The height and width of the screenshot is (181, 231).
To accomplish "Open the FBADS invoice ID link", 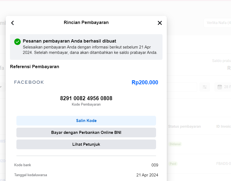I will pyautogui.click(x=223, y=163).
